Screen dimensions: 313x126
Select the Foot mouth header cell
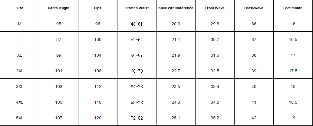tap(293, 8)
